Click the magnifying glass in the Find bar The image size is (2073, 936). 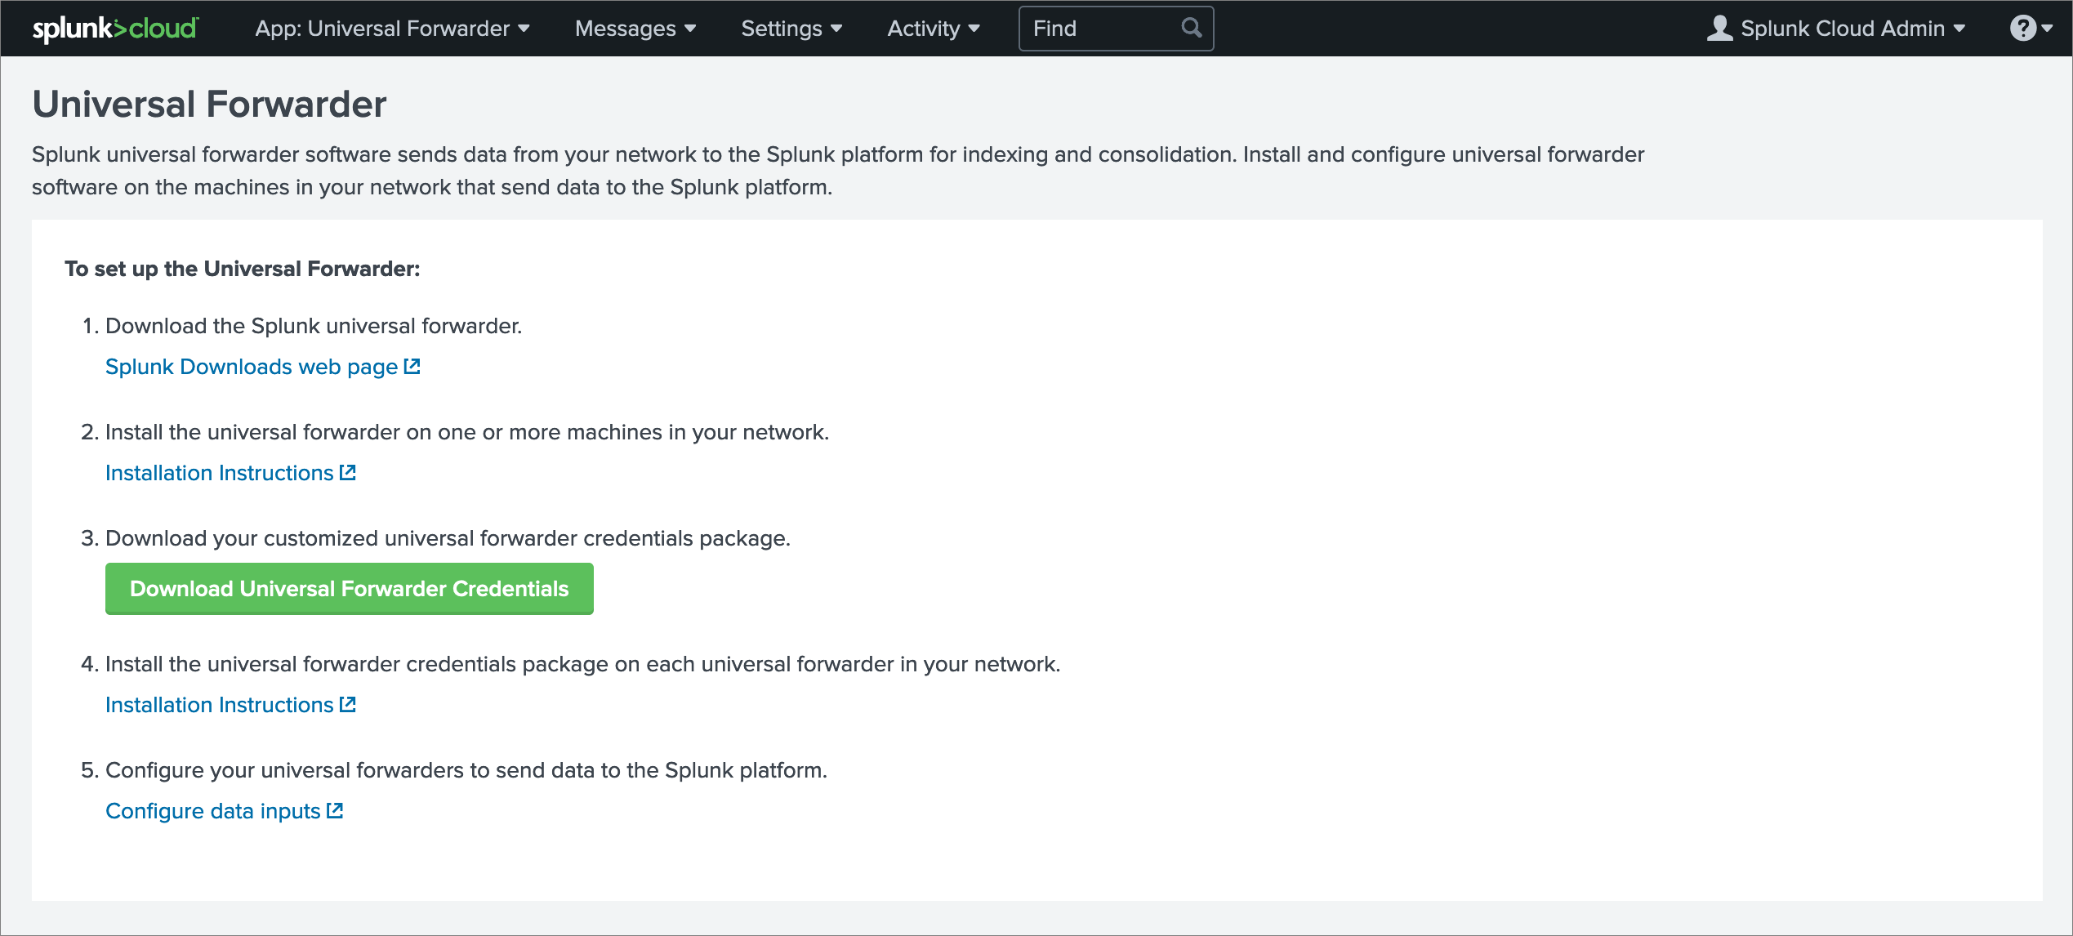[x=1191, y=28]
